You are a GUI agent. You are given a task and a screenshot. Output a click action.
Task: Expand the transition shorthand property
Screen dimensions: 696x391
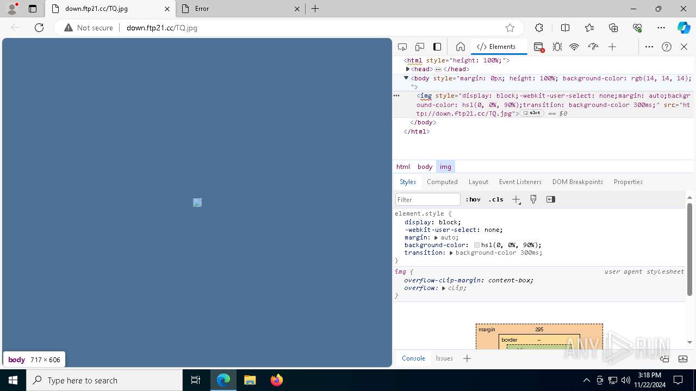click(451, 253)
